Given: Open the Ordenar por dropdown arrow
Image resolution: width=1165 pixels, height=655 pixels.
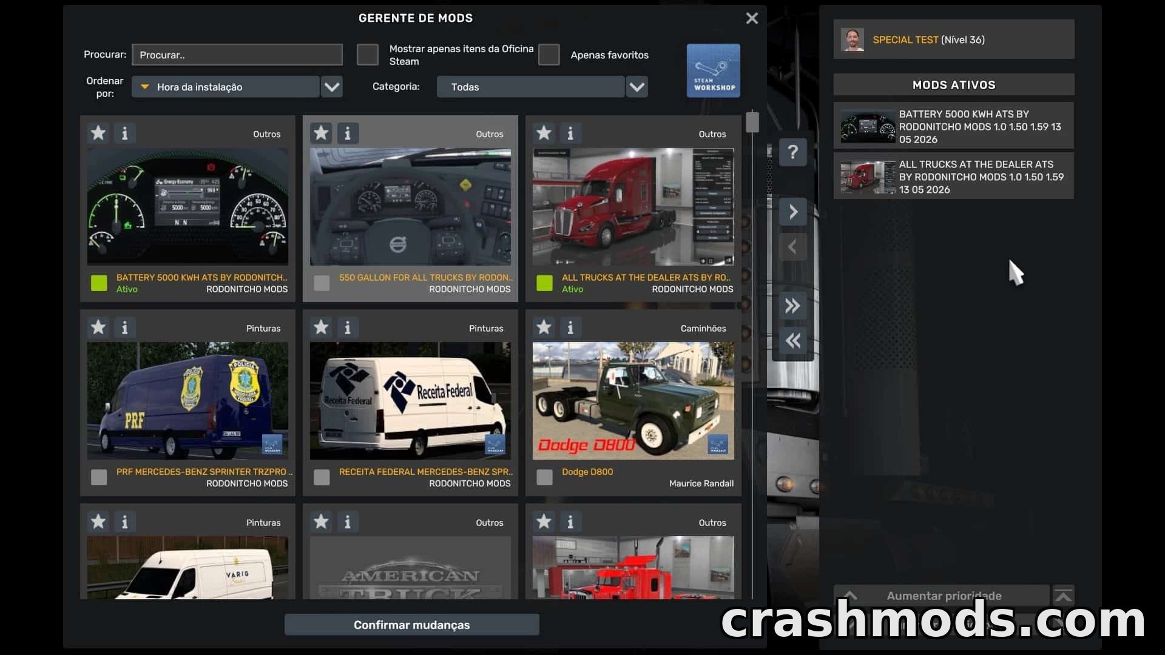Looking at the screenshot, I should point(332,87).
